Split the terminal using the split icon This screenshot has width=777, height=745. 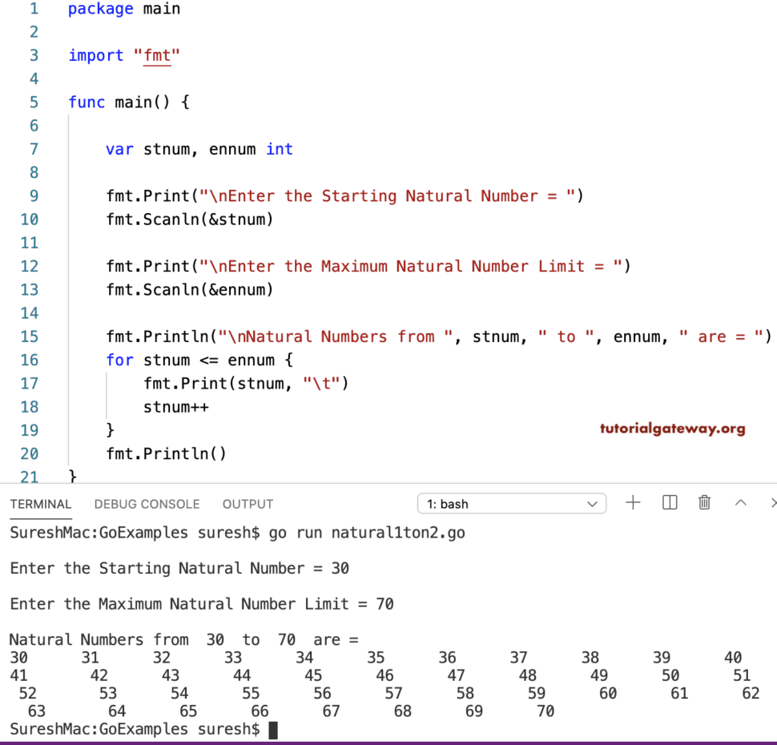click(x=669, y=502)
